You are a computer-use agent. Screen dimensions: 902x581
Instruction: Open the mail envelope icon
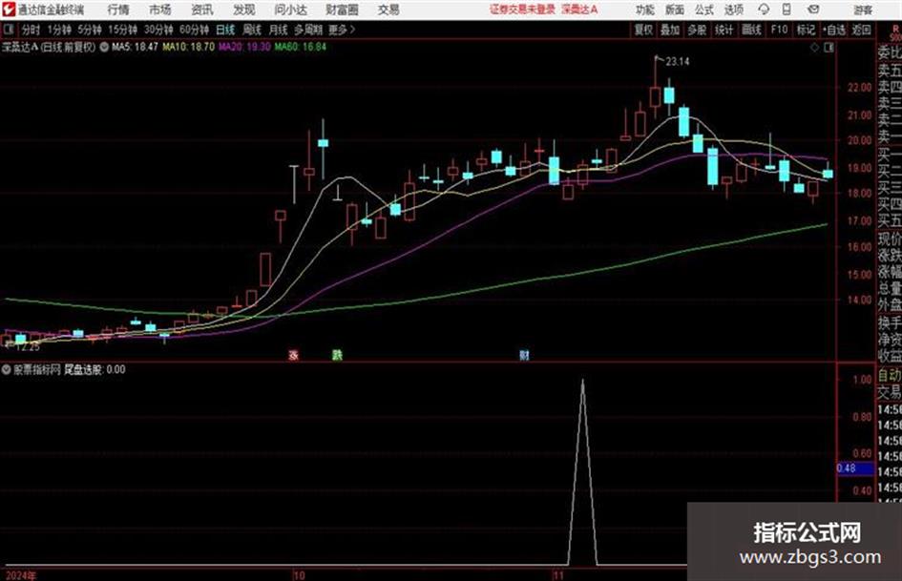coord(813,10)
